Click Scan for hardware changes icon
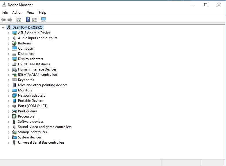Image resolution: width=226 pixels, height=166 pixels. pos(44,19)
